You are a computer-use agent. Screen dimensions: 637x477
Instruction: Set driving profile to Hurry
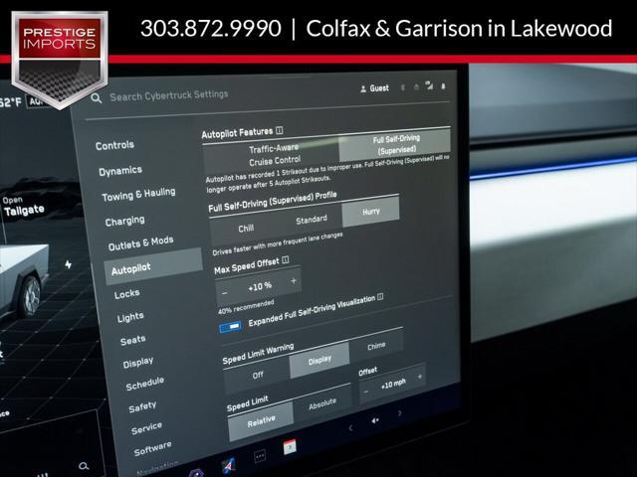(371, 212)
